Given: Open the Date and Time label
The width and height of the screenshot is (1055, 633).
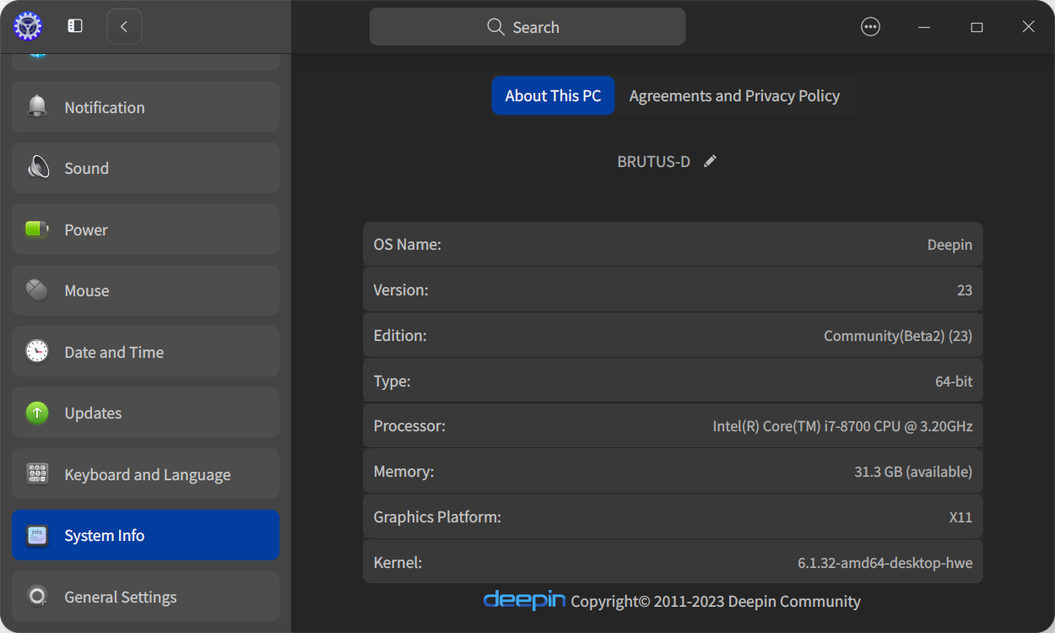Looking at the screenshot, I should point(114,352).
